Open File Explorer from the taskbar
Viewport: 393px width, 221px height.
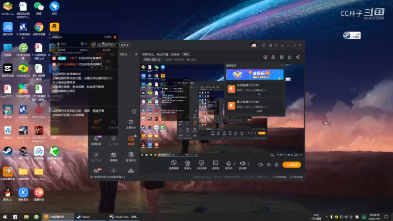(26, 217)
